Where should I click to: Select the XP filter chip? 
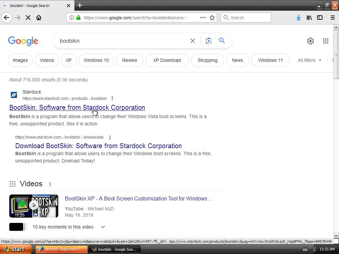[69, 60]
